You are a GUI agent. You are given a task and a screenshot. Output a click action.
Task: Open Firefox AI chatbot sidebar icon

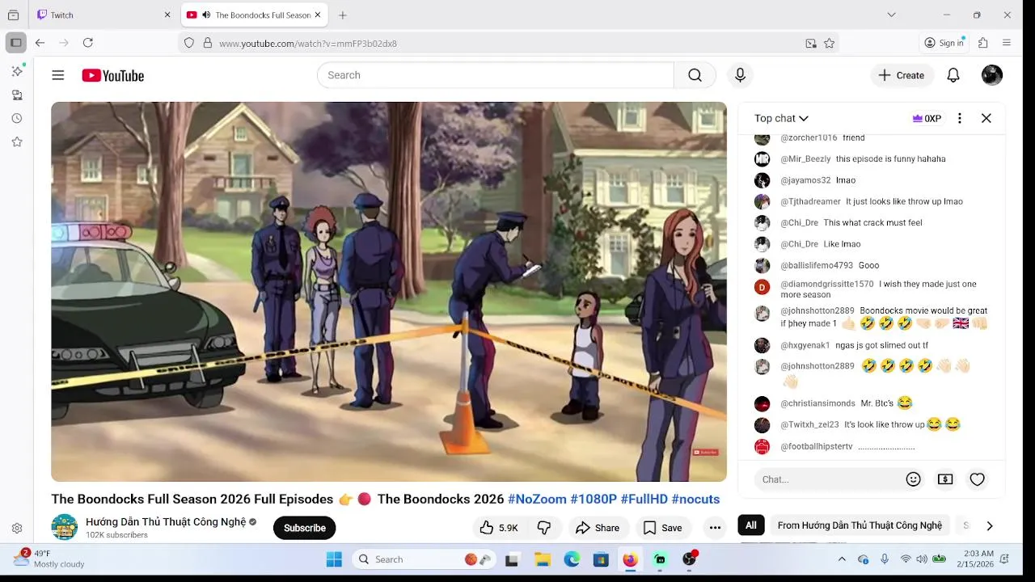[x=17, y=71]
